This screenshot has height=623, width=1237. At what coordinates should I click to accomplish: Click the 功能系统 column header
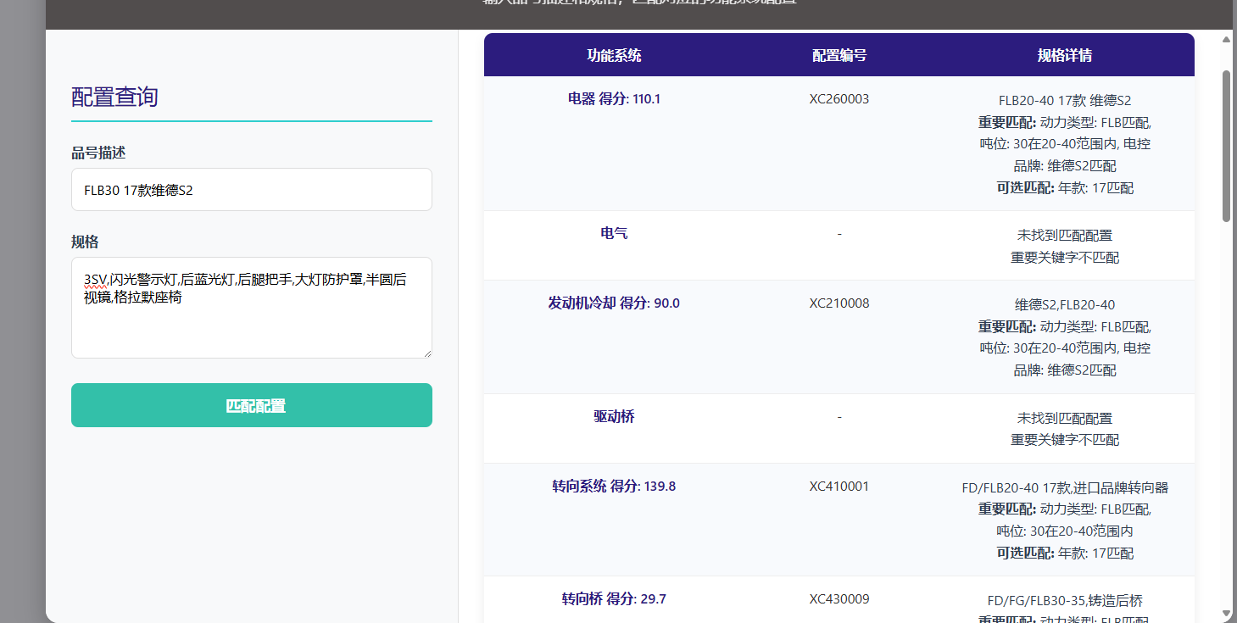coord(614,55)
